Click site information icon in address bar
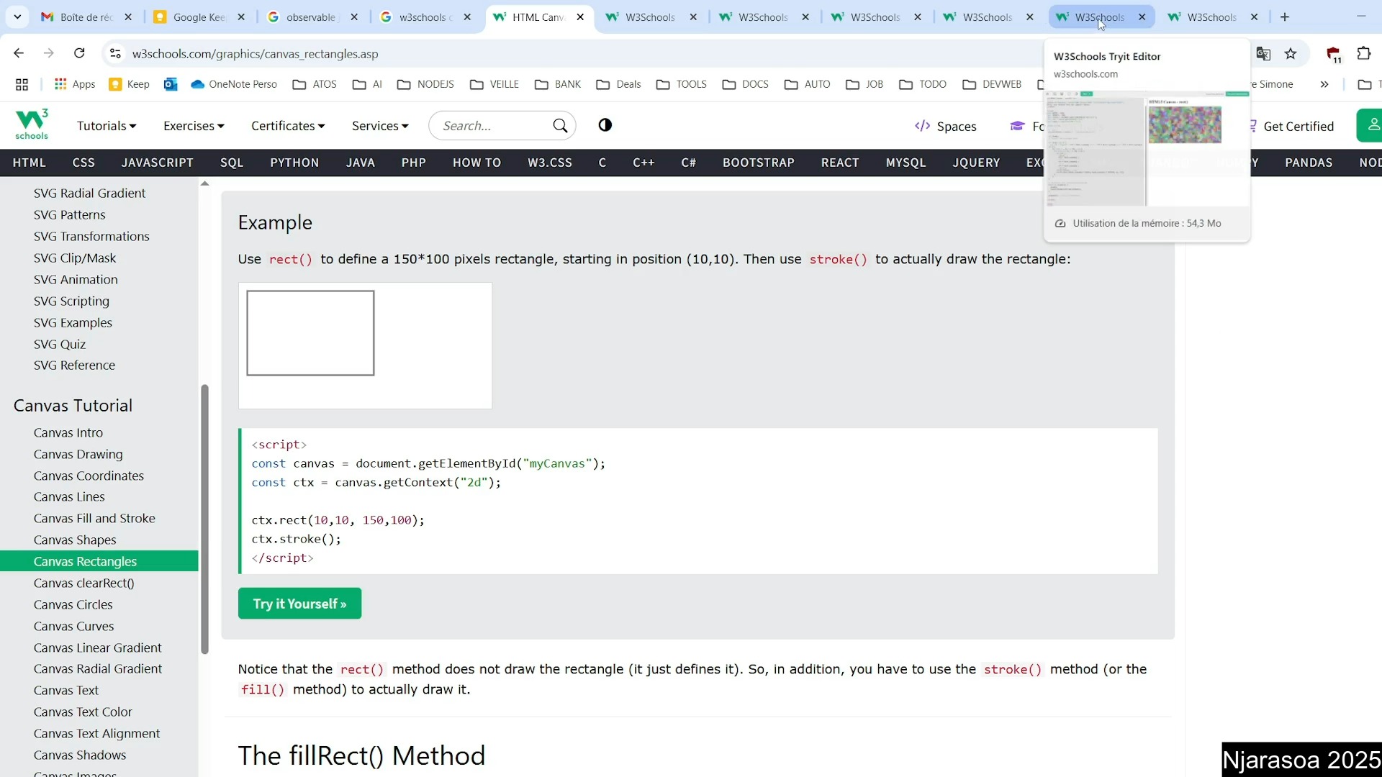The width and height of the screenshot is (1382, 777). [x=114, y=53]
